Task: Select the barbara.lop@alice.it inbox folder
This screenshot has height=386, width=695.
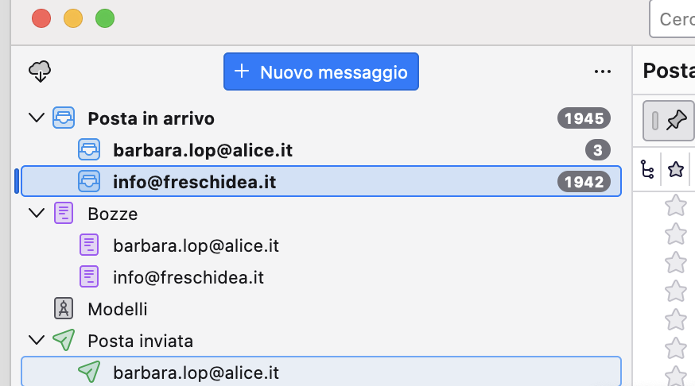Action: 203,150
